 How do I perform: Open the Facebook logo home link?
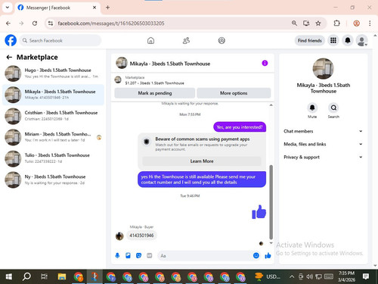coord(11,40)
